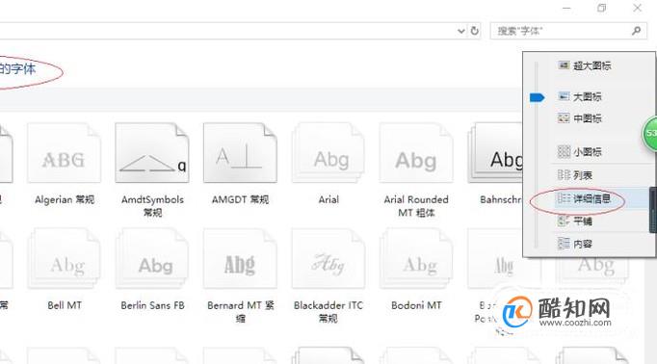Select the Bodoni MT font thumbnail
657x364 pixels.
click(416, 258)
